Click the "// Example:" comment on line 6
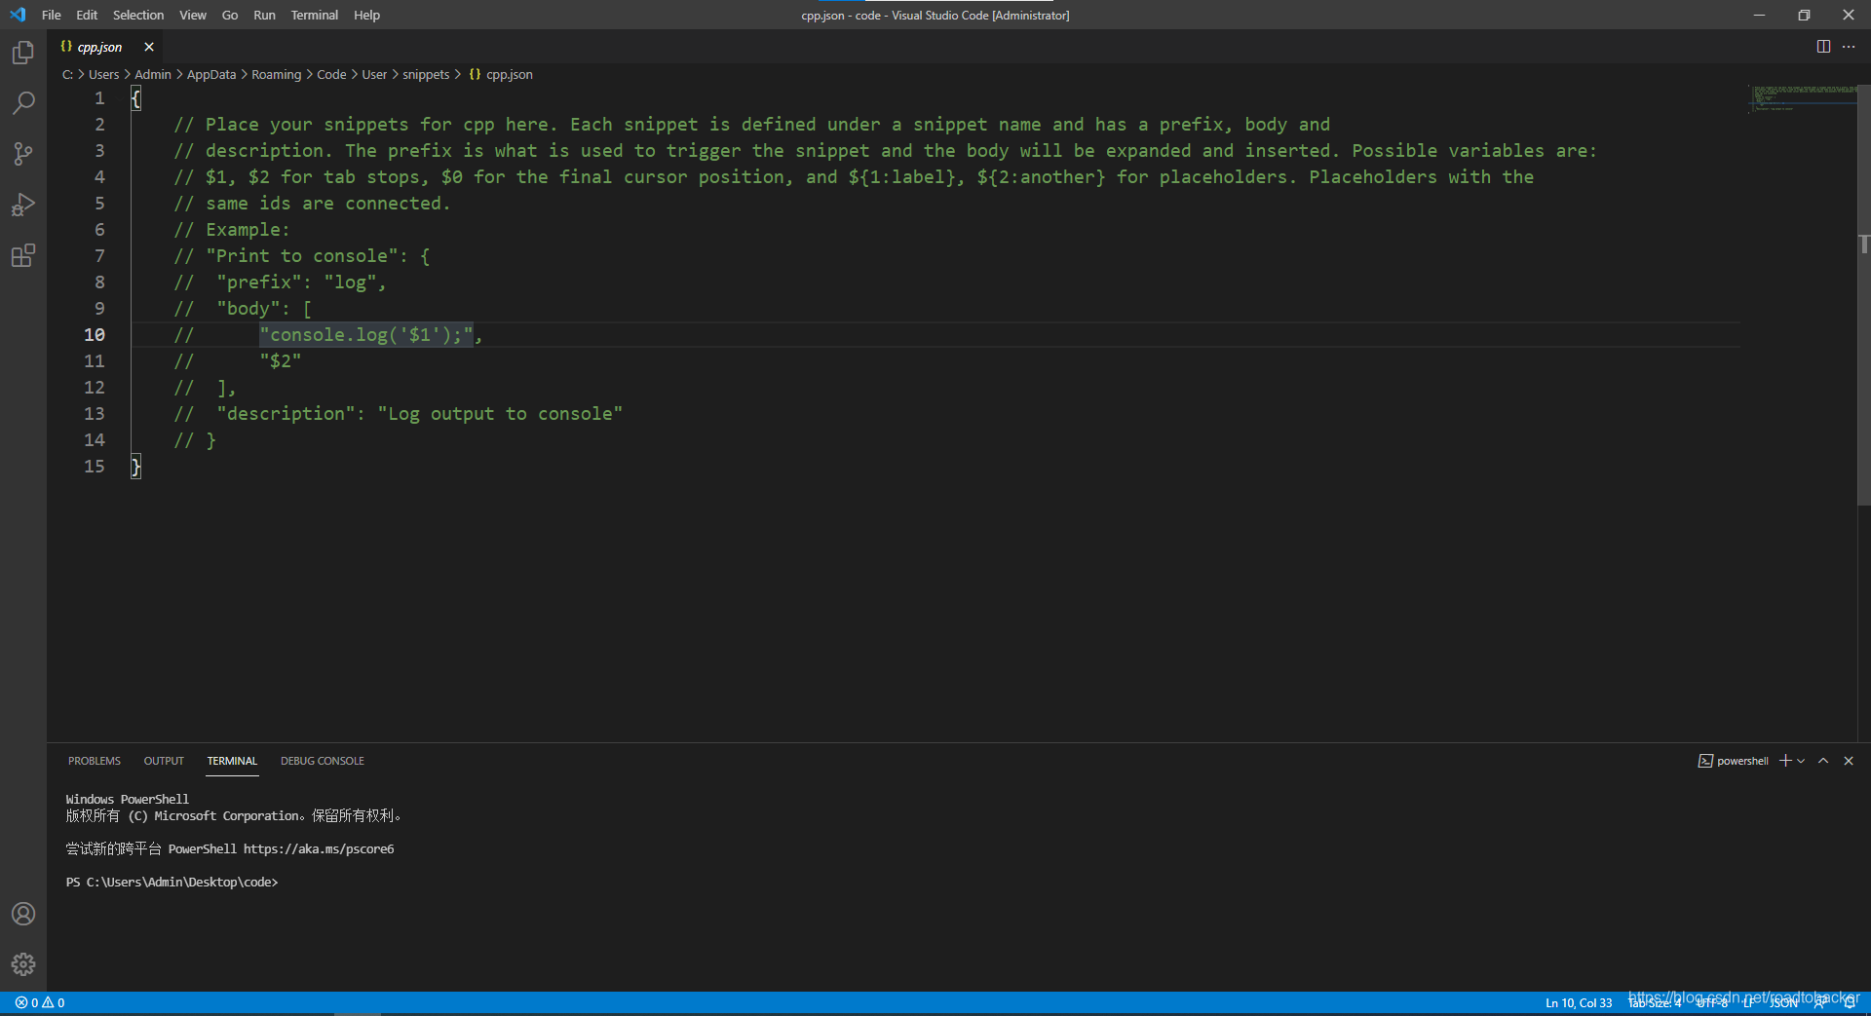 (x=232, y=230)
